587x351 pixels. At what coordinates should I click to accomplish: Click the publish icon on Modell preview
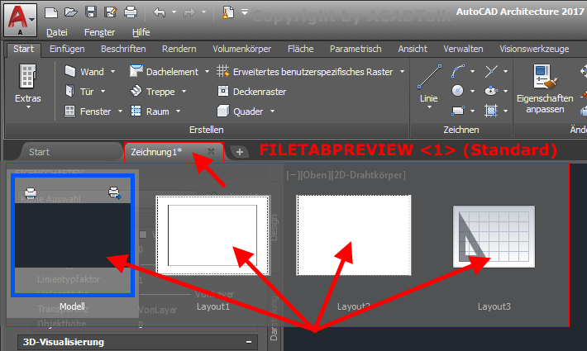tap(115, 193)
